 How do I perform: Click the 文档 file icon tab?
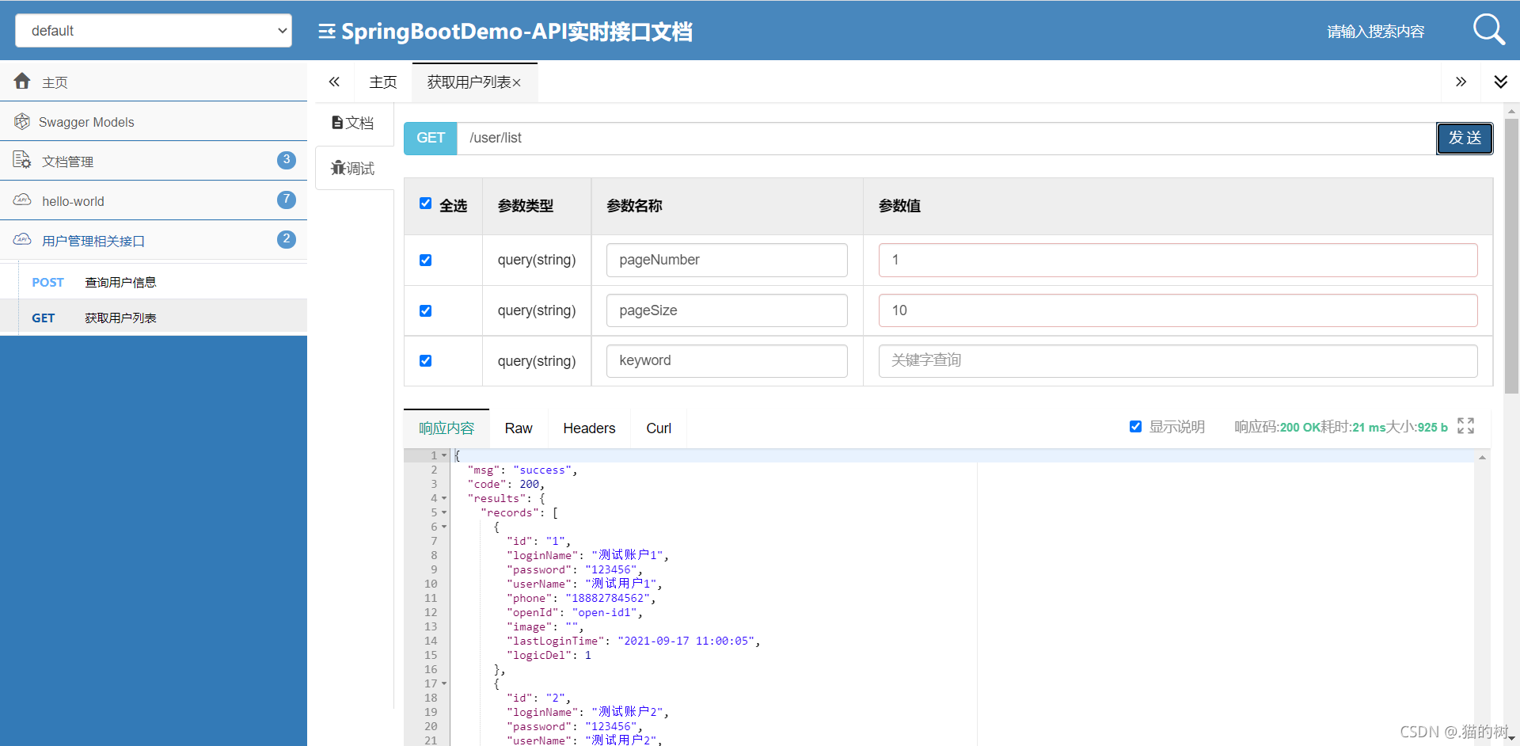point(353,123)
